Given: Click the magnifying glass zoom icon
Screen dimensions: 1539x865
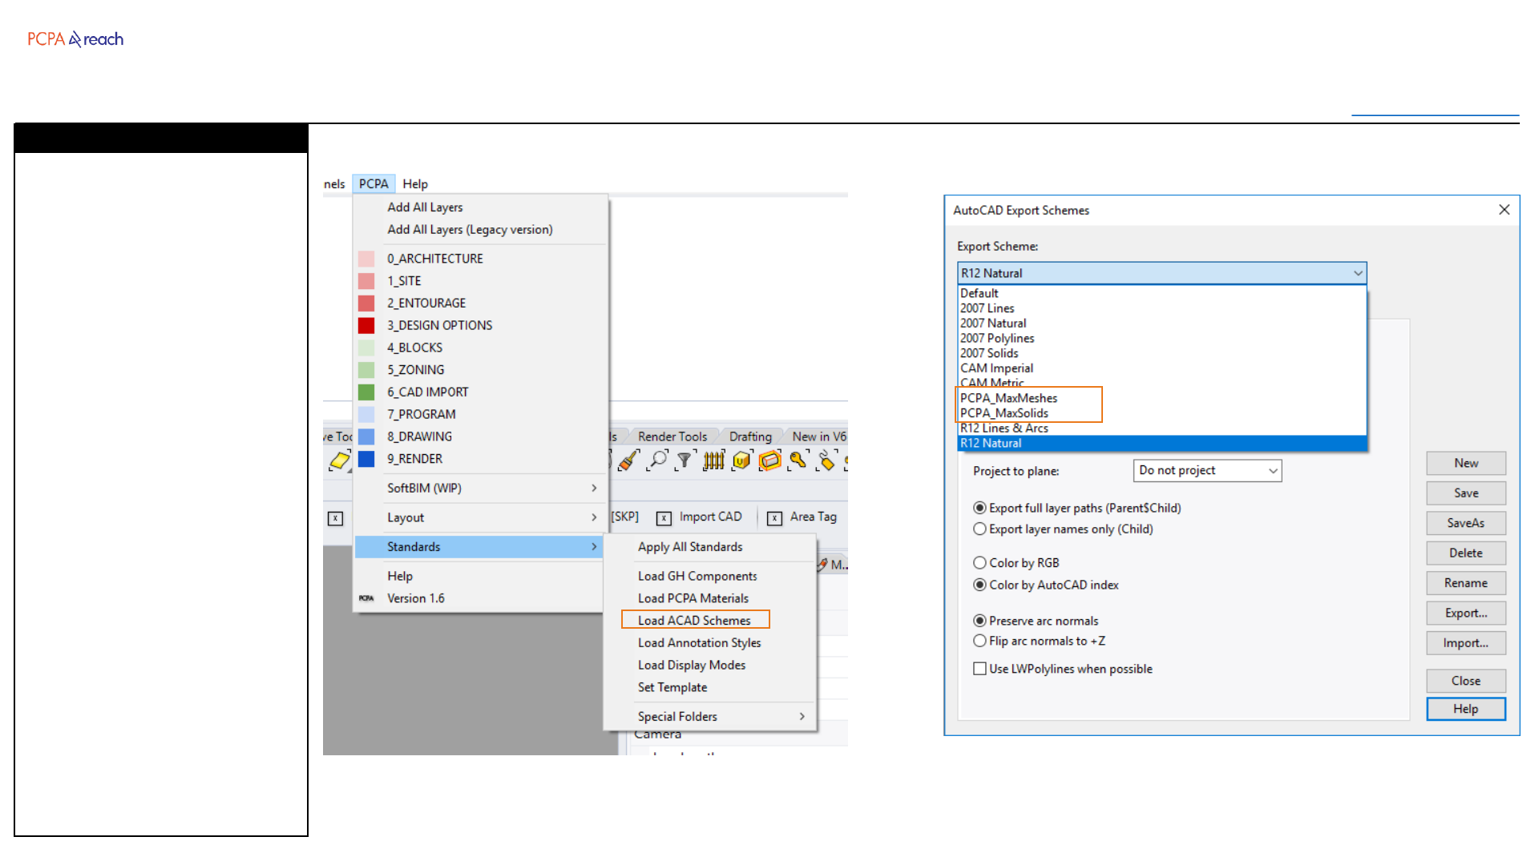Looking at the screenshot, I should [657, 460].
